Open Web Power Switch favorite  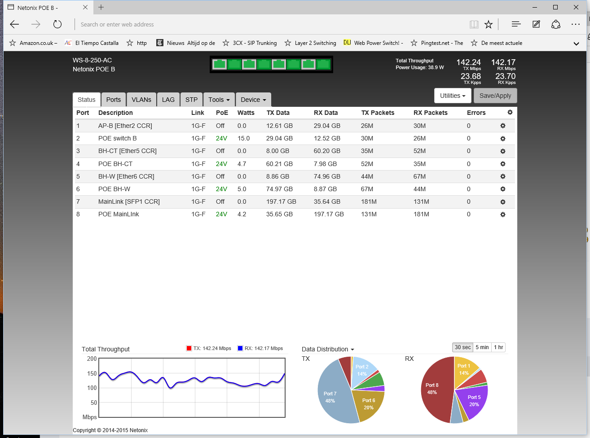[x=373, y=43]
